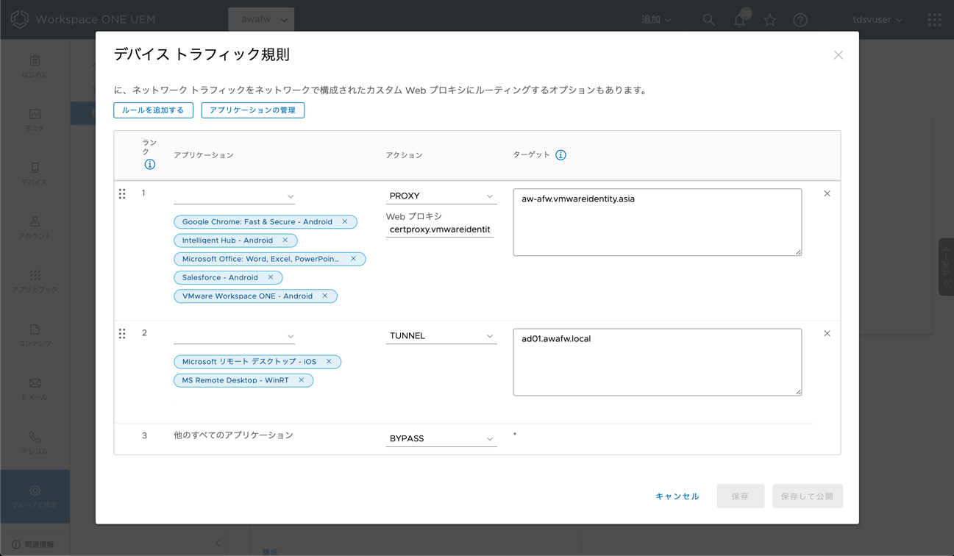Click the 保存して公開 button
Viewport: 954px width, 556px height.
pyautogui.click(x=807, y=496)
